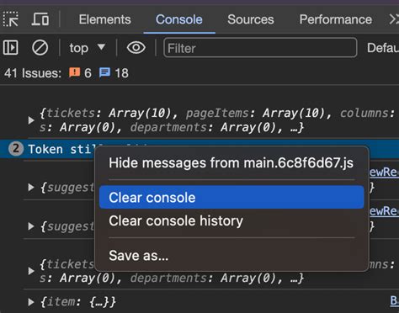Show more DevTools tabs chevron
This screenshot has width=399, height=313.
(x=393, y=19)
